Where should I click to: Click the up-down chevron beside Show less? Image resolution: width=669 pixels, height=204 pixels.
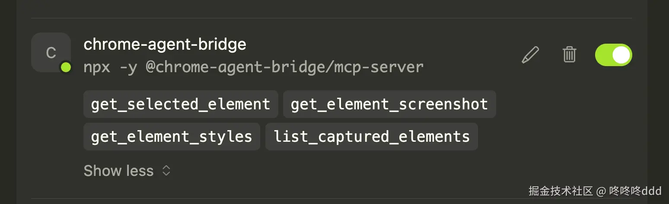pyautogui.click(x=166, y=171)
